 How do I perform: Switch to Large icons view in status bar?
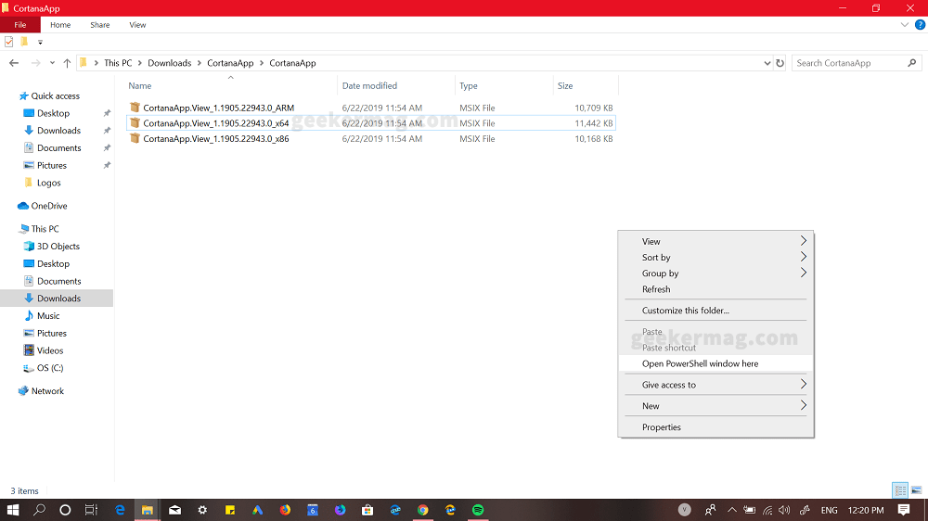click(916, 490)
